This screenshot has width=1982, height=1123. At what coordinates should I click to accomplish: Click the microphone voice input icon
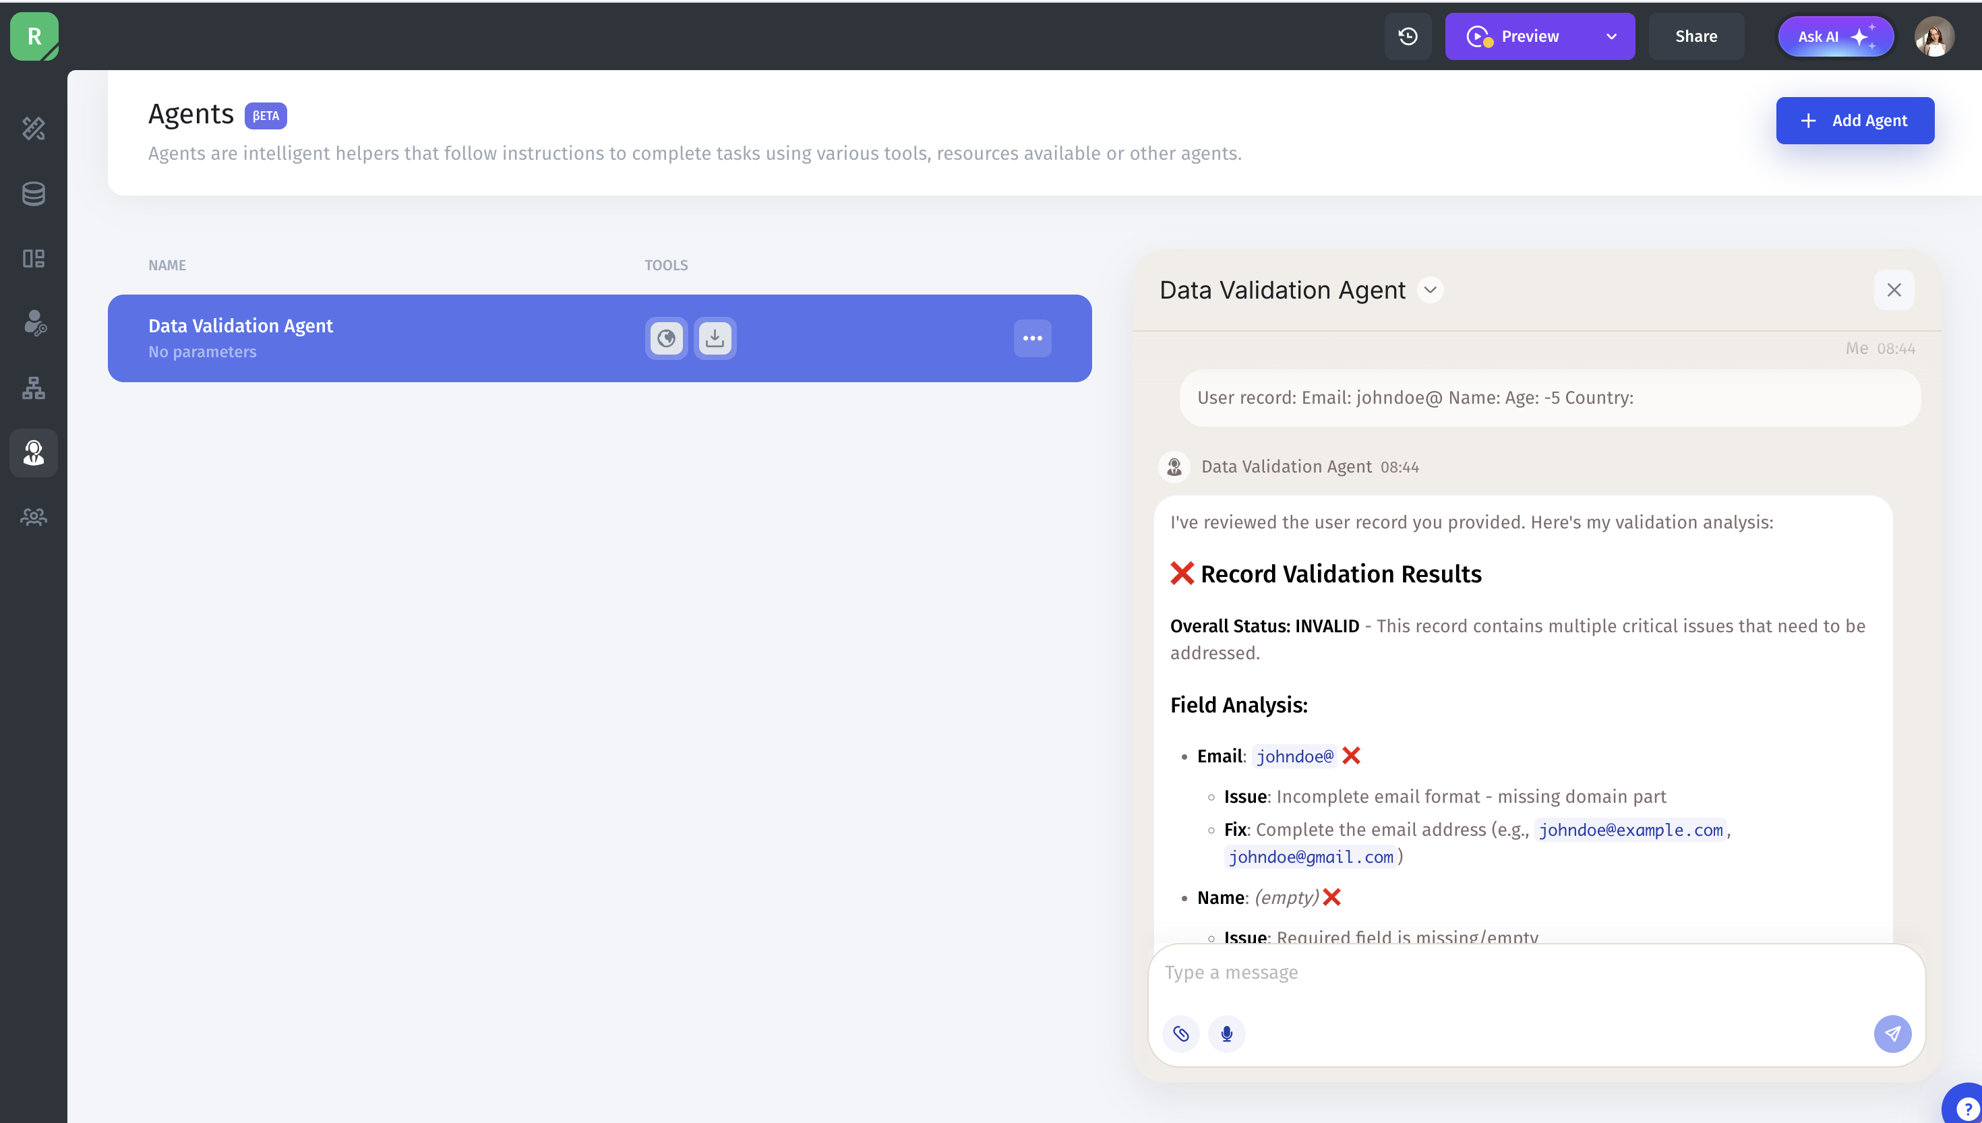pos(1226,1033)
